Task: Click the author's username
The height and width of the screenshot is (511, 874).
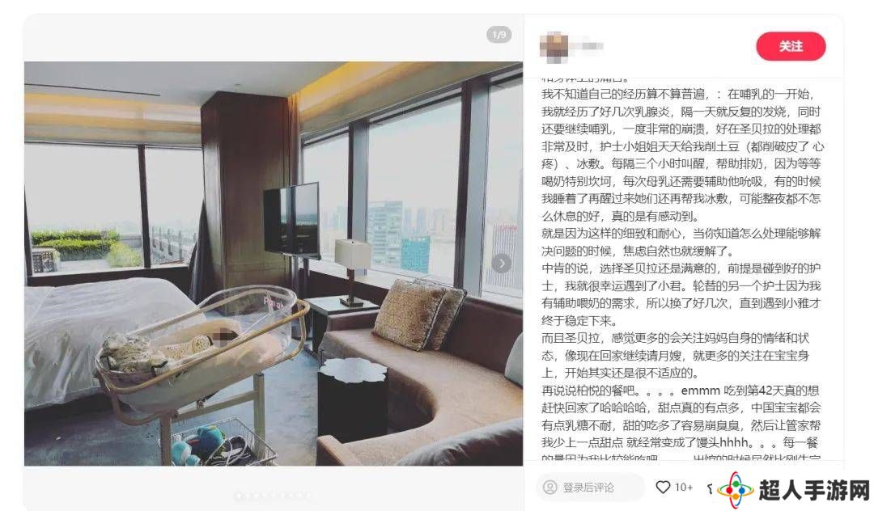Action: point(591,46)
